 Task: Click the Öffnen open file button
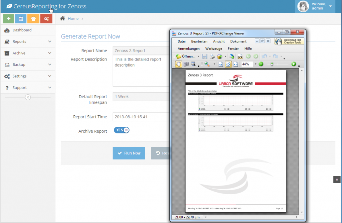186,57
